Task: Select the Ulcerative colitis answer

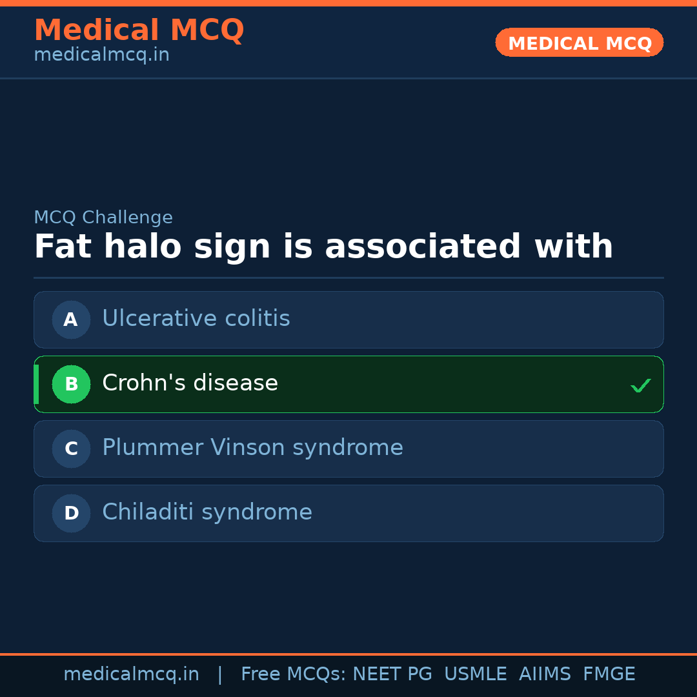Action: coord(196,319)
